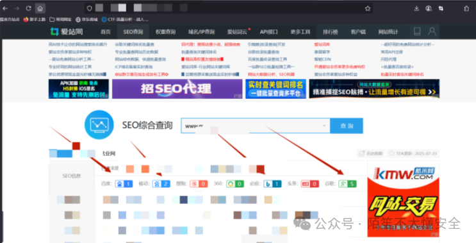Viewport: 476px width, 243px height.
Task: Open the 排行榜 navigation item
Action: tap(331, 32)
